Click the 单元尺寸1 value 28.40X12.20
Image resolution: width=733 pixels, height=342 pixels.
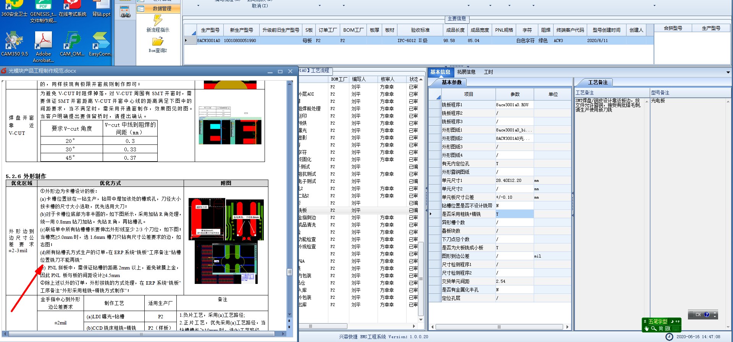tap(514, 180)
